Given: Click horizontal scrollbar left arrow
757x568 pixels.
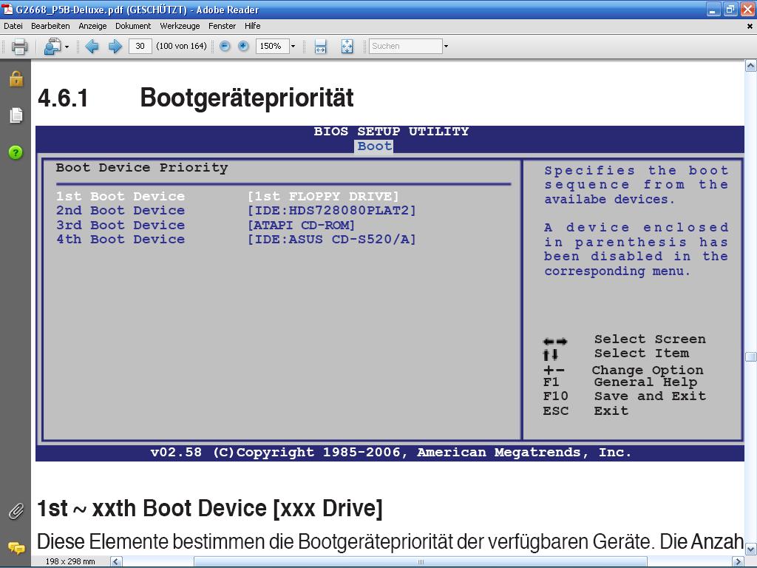Looking at the screenshot, I should coord(116,561).
